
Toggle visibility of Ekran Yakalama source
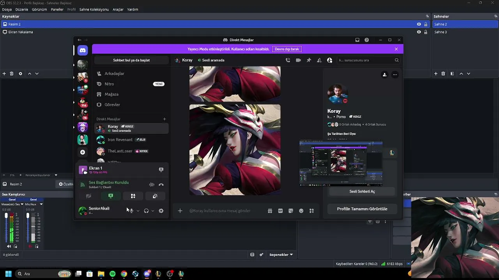click(x=419, y=32)
